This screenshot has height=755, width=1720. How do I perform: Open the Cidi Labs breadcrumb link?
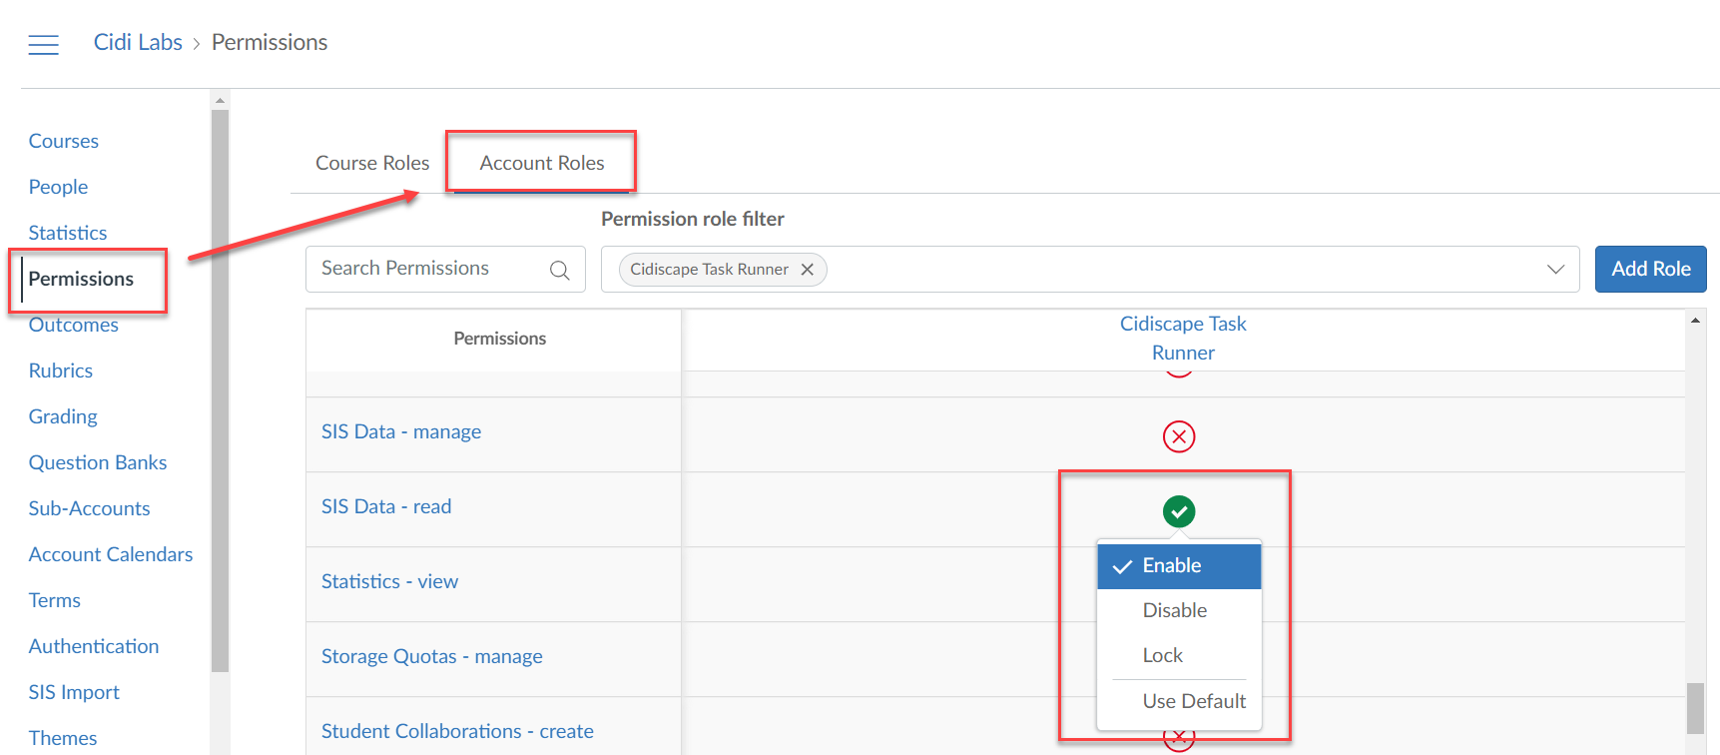coord(138,42)
